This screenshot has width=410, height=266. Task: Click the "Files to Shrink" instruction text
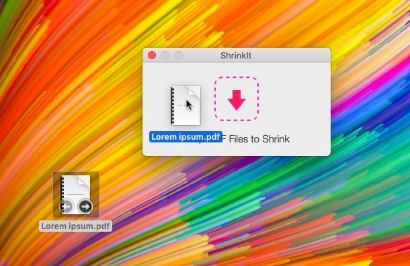pyautogui.click(x=259, y=139)
